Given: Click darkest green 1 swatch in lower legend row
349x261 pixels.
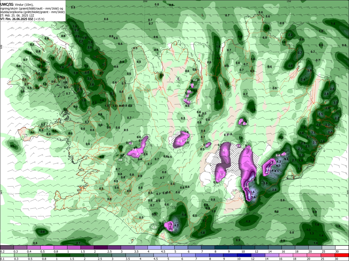Looking at the screenshot, I should [x=63, y=255].
